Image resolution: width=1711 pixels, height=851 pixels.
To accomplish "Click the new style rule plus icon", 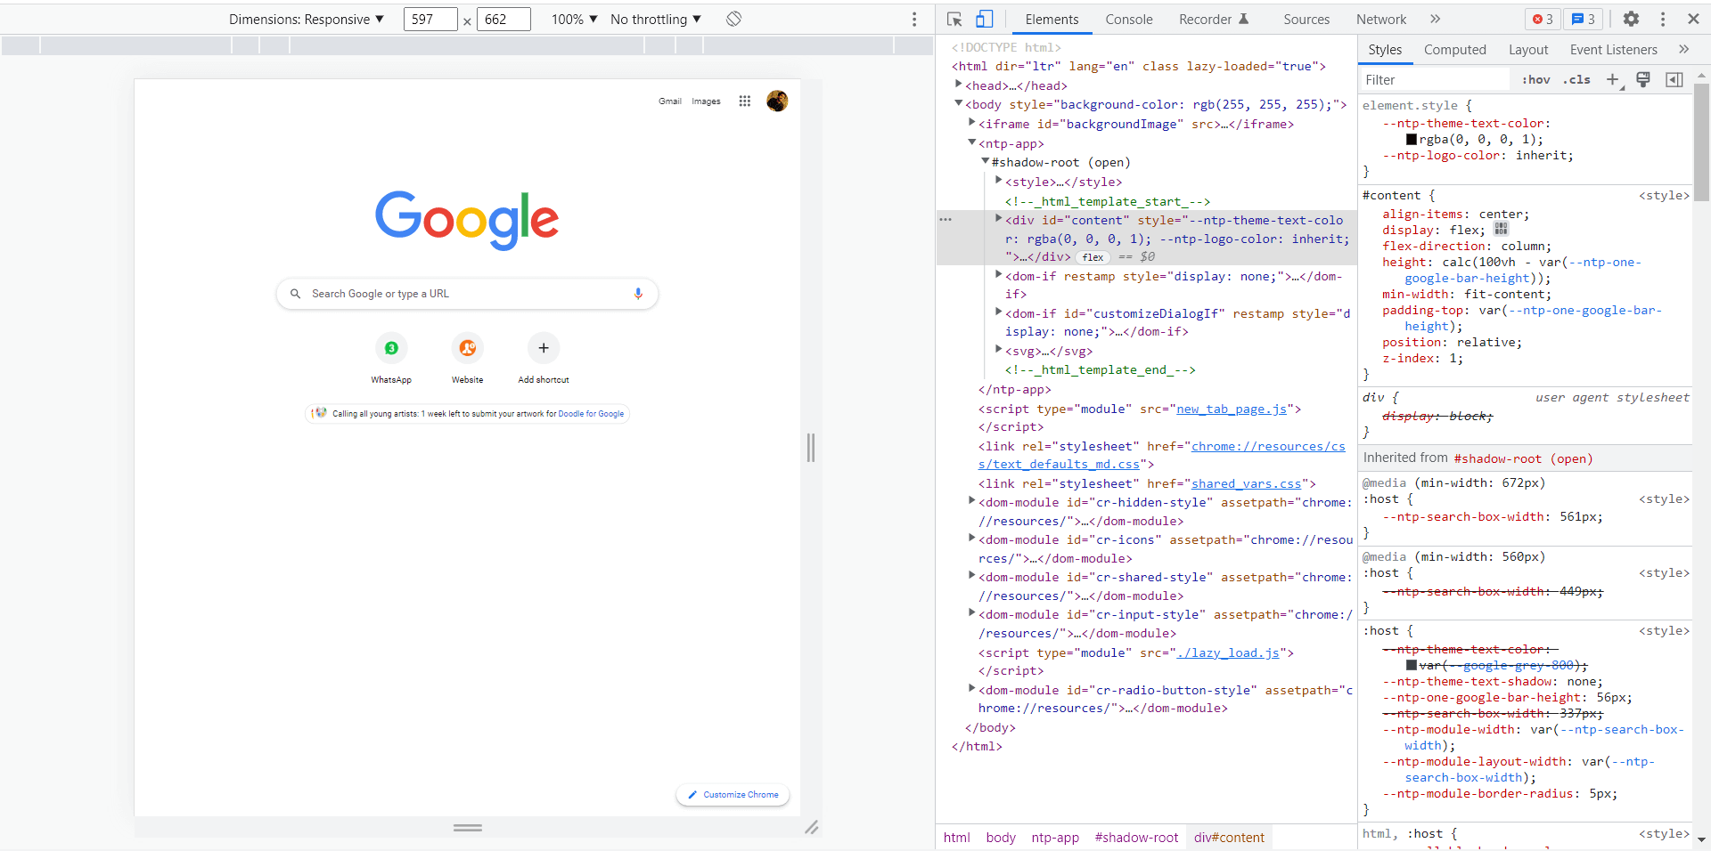I will 1613,79.
